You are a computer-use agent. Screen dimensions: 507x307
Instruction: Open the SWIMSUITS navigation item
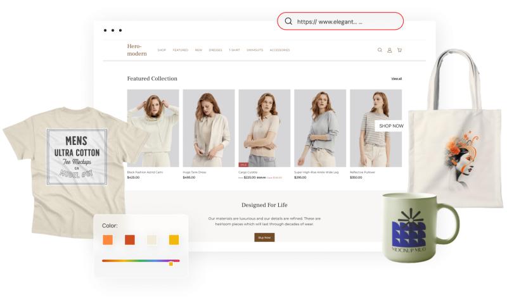(x=255, y=50)
